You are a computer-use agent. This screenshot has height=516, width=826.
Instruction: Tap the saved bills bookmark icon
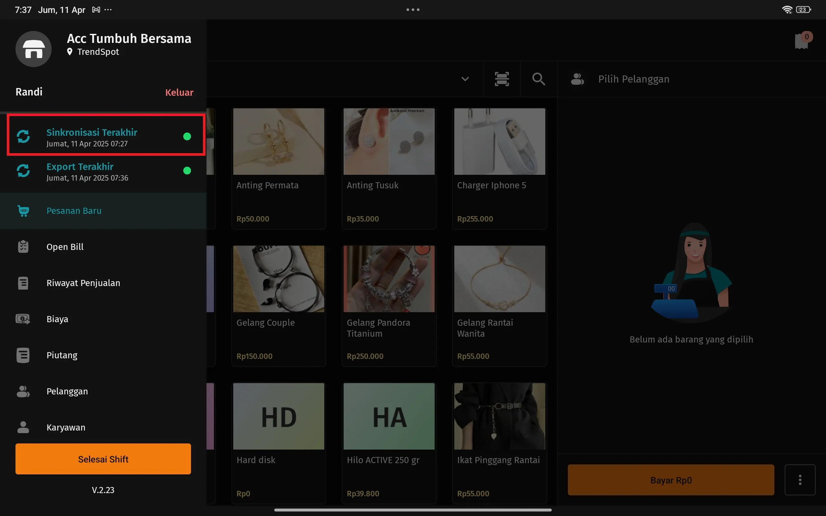801,42
